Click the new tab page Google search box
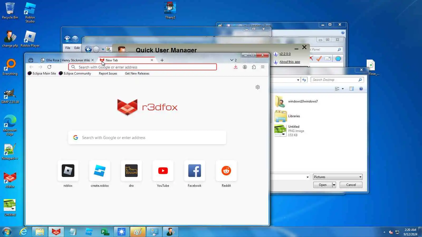Screen dimensions: 422x237 (147, 138)
